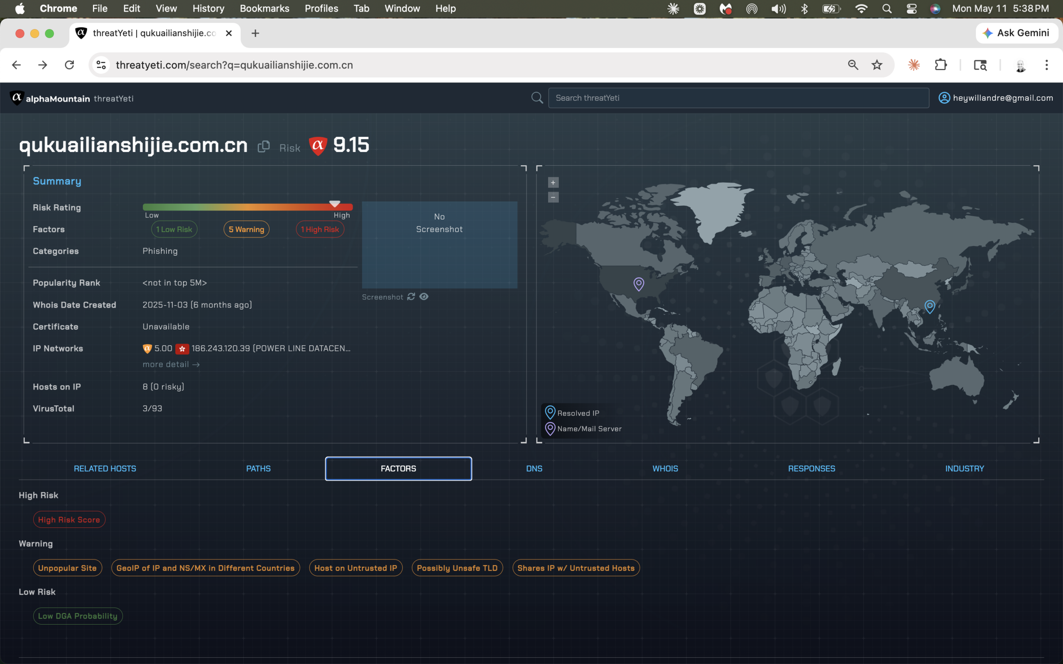Image resolution: width=1063 pixels, height=664 pixels.
Task: Click into the Search threatYeti field
Action: [738, 98]
